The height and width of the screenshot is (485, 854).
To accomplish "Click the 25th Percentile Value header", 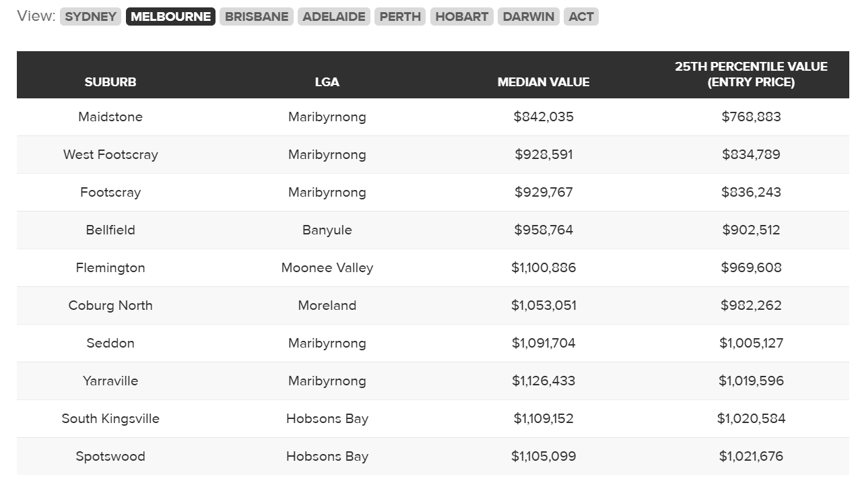I will pyautogui.click(x=751, y=74).
